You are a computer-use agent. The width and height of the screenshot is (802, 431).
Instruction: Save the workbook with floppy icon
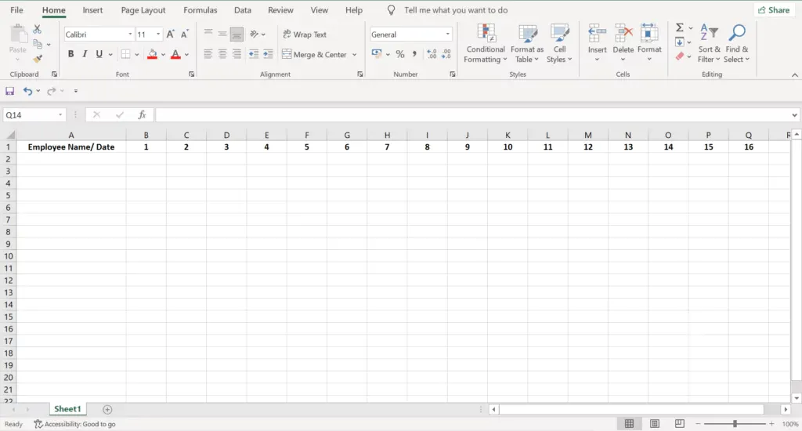click(x=9, y=91)
